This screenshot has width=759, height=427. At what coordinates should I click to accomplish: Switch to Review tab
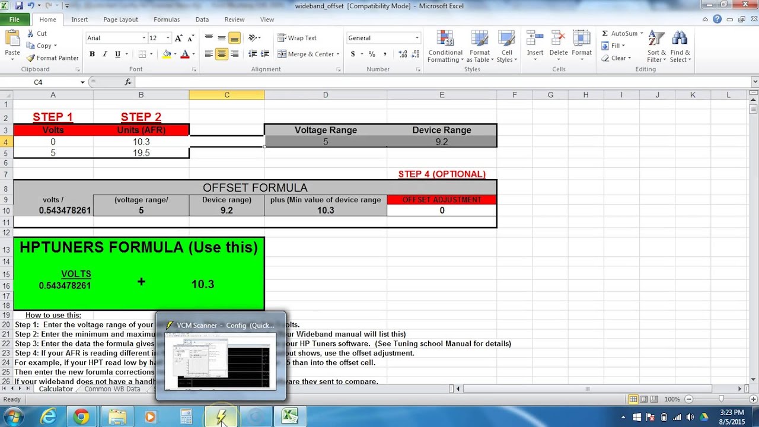click(234, 20)
